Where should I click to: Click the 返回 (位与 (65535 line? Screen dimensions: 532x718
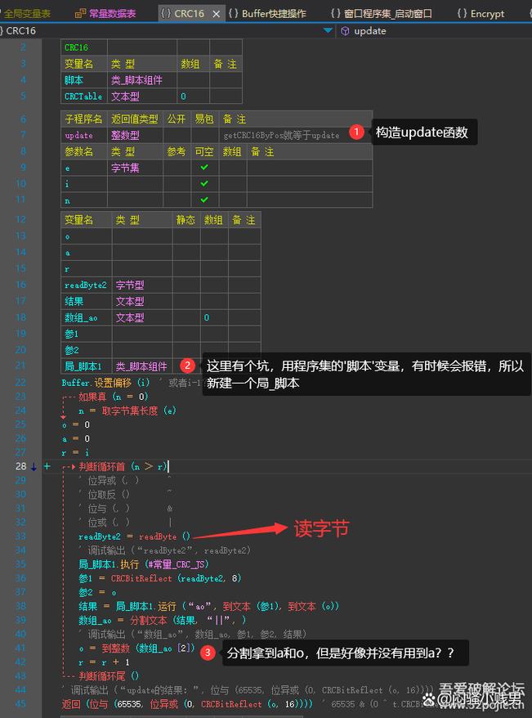pyautogui.click(x=187, y=704)
